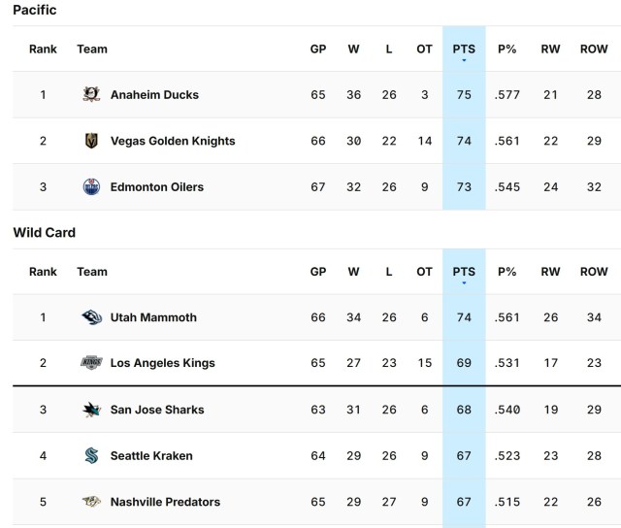
Task: Toggle PTS sort arrow in Wild Card table
Action: 464,282
